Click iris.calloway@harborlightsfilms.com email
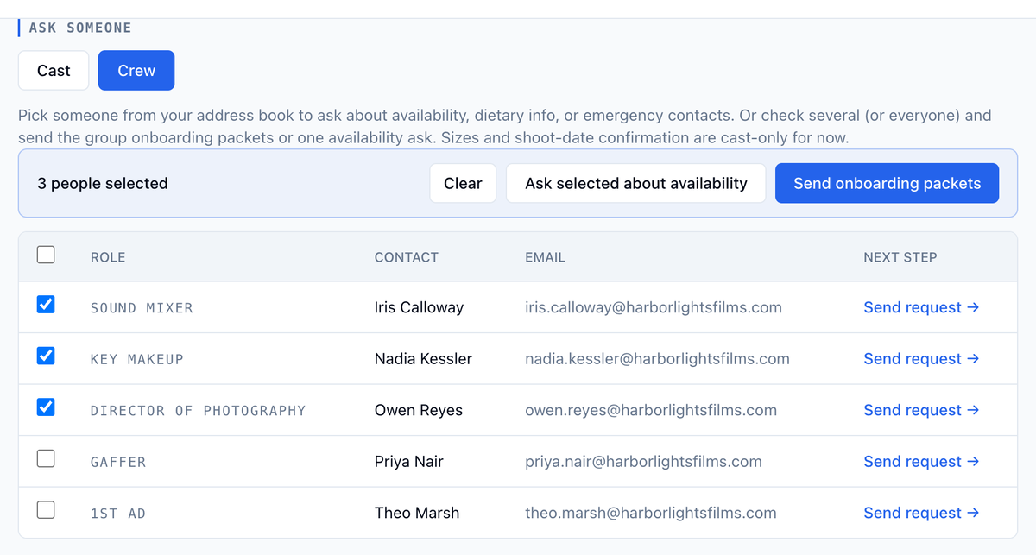The width and height of the screenshot is (1036, 555). (x=654, y=307)
